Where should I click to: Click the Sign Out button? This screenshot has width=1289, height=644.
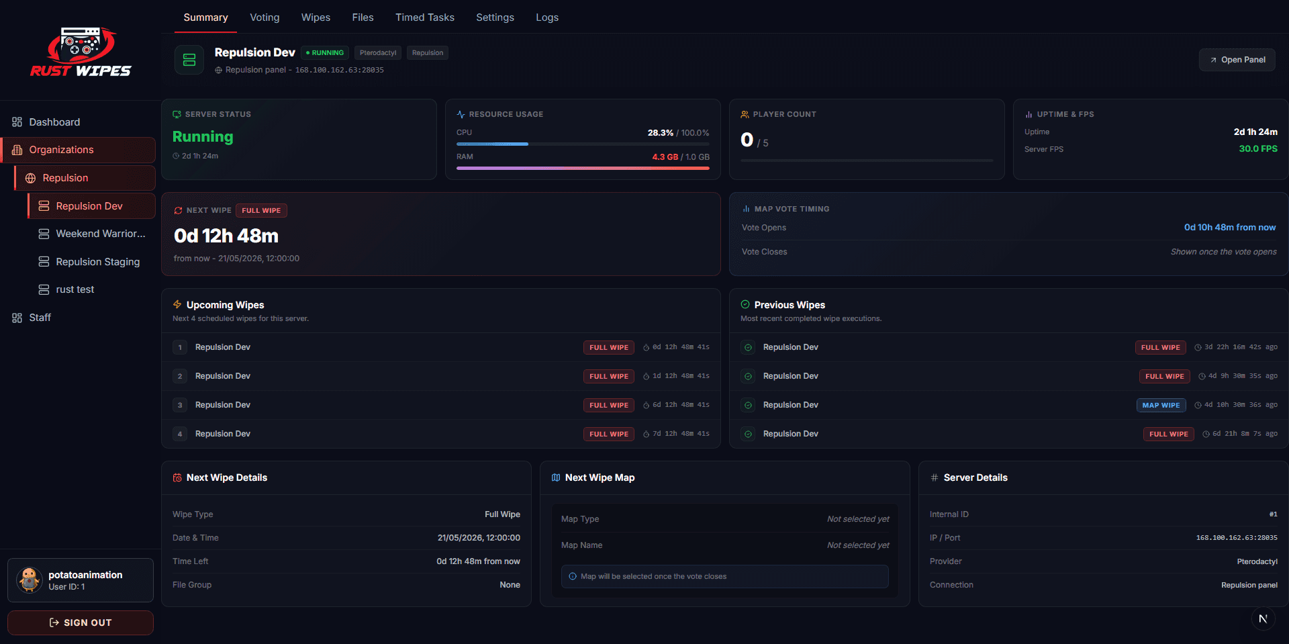pos(81,623)
